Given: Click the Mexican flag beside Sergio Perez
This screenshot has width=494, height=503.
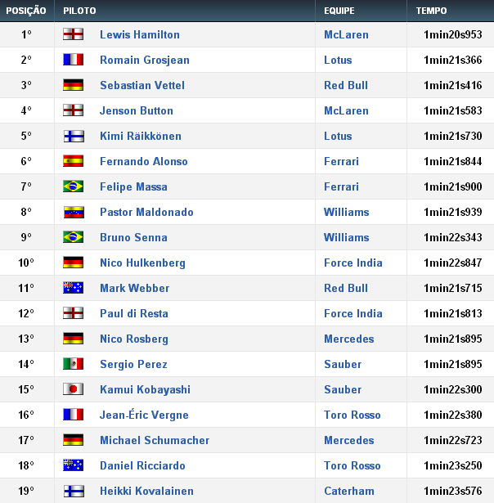Looking at the screenshot, I should point(73,364).
